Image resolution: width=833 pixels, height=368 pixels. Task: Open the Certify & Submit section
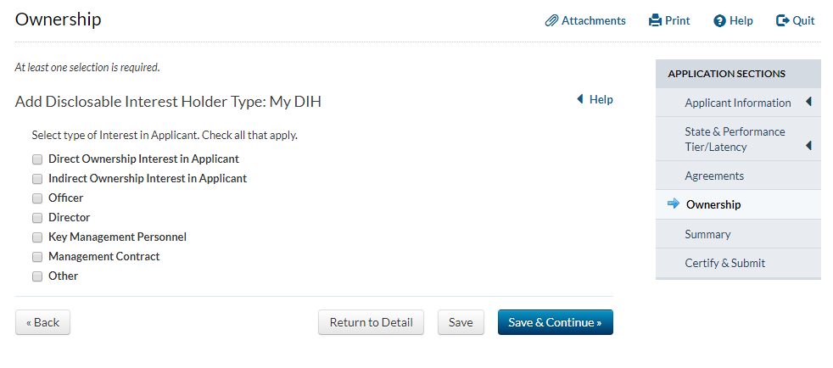click(724, 263)
